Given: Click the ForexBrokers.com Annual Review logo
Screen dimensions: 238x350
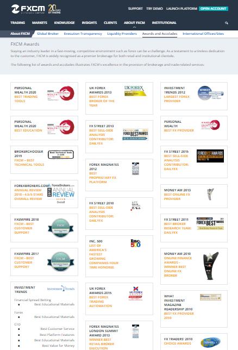Looking at the screenshot, I should 61,193.
